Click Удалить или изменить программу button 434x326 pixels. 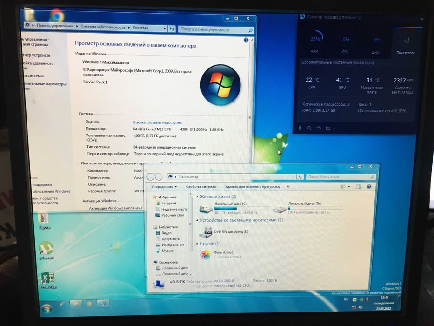pyautogui.click(x=253, y=187)
